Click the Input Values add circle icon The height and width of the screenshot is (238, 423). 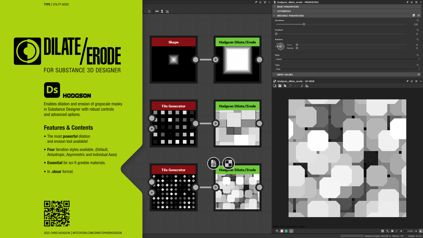tap(419, 75)
